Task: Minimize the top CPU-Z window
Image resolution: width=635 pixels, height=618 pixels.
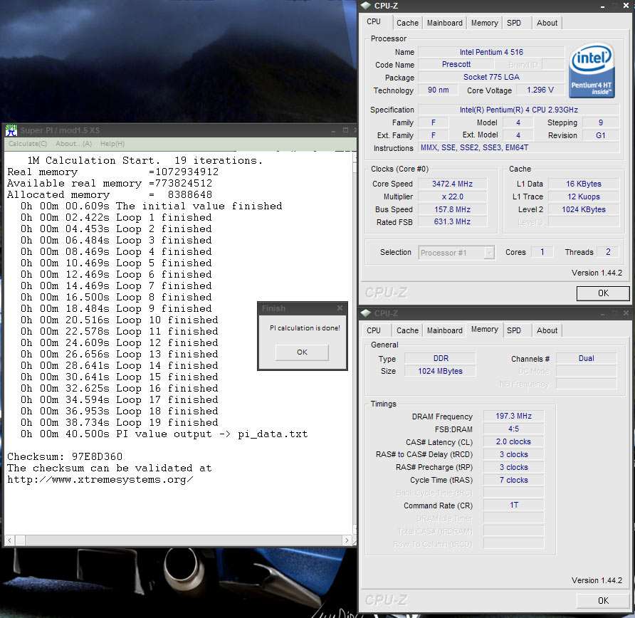Action: (x=602, y=6)
